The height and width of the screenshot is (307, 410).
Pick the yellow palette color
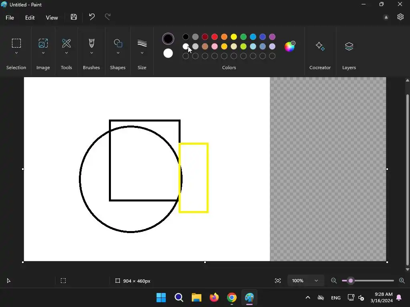234,37
